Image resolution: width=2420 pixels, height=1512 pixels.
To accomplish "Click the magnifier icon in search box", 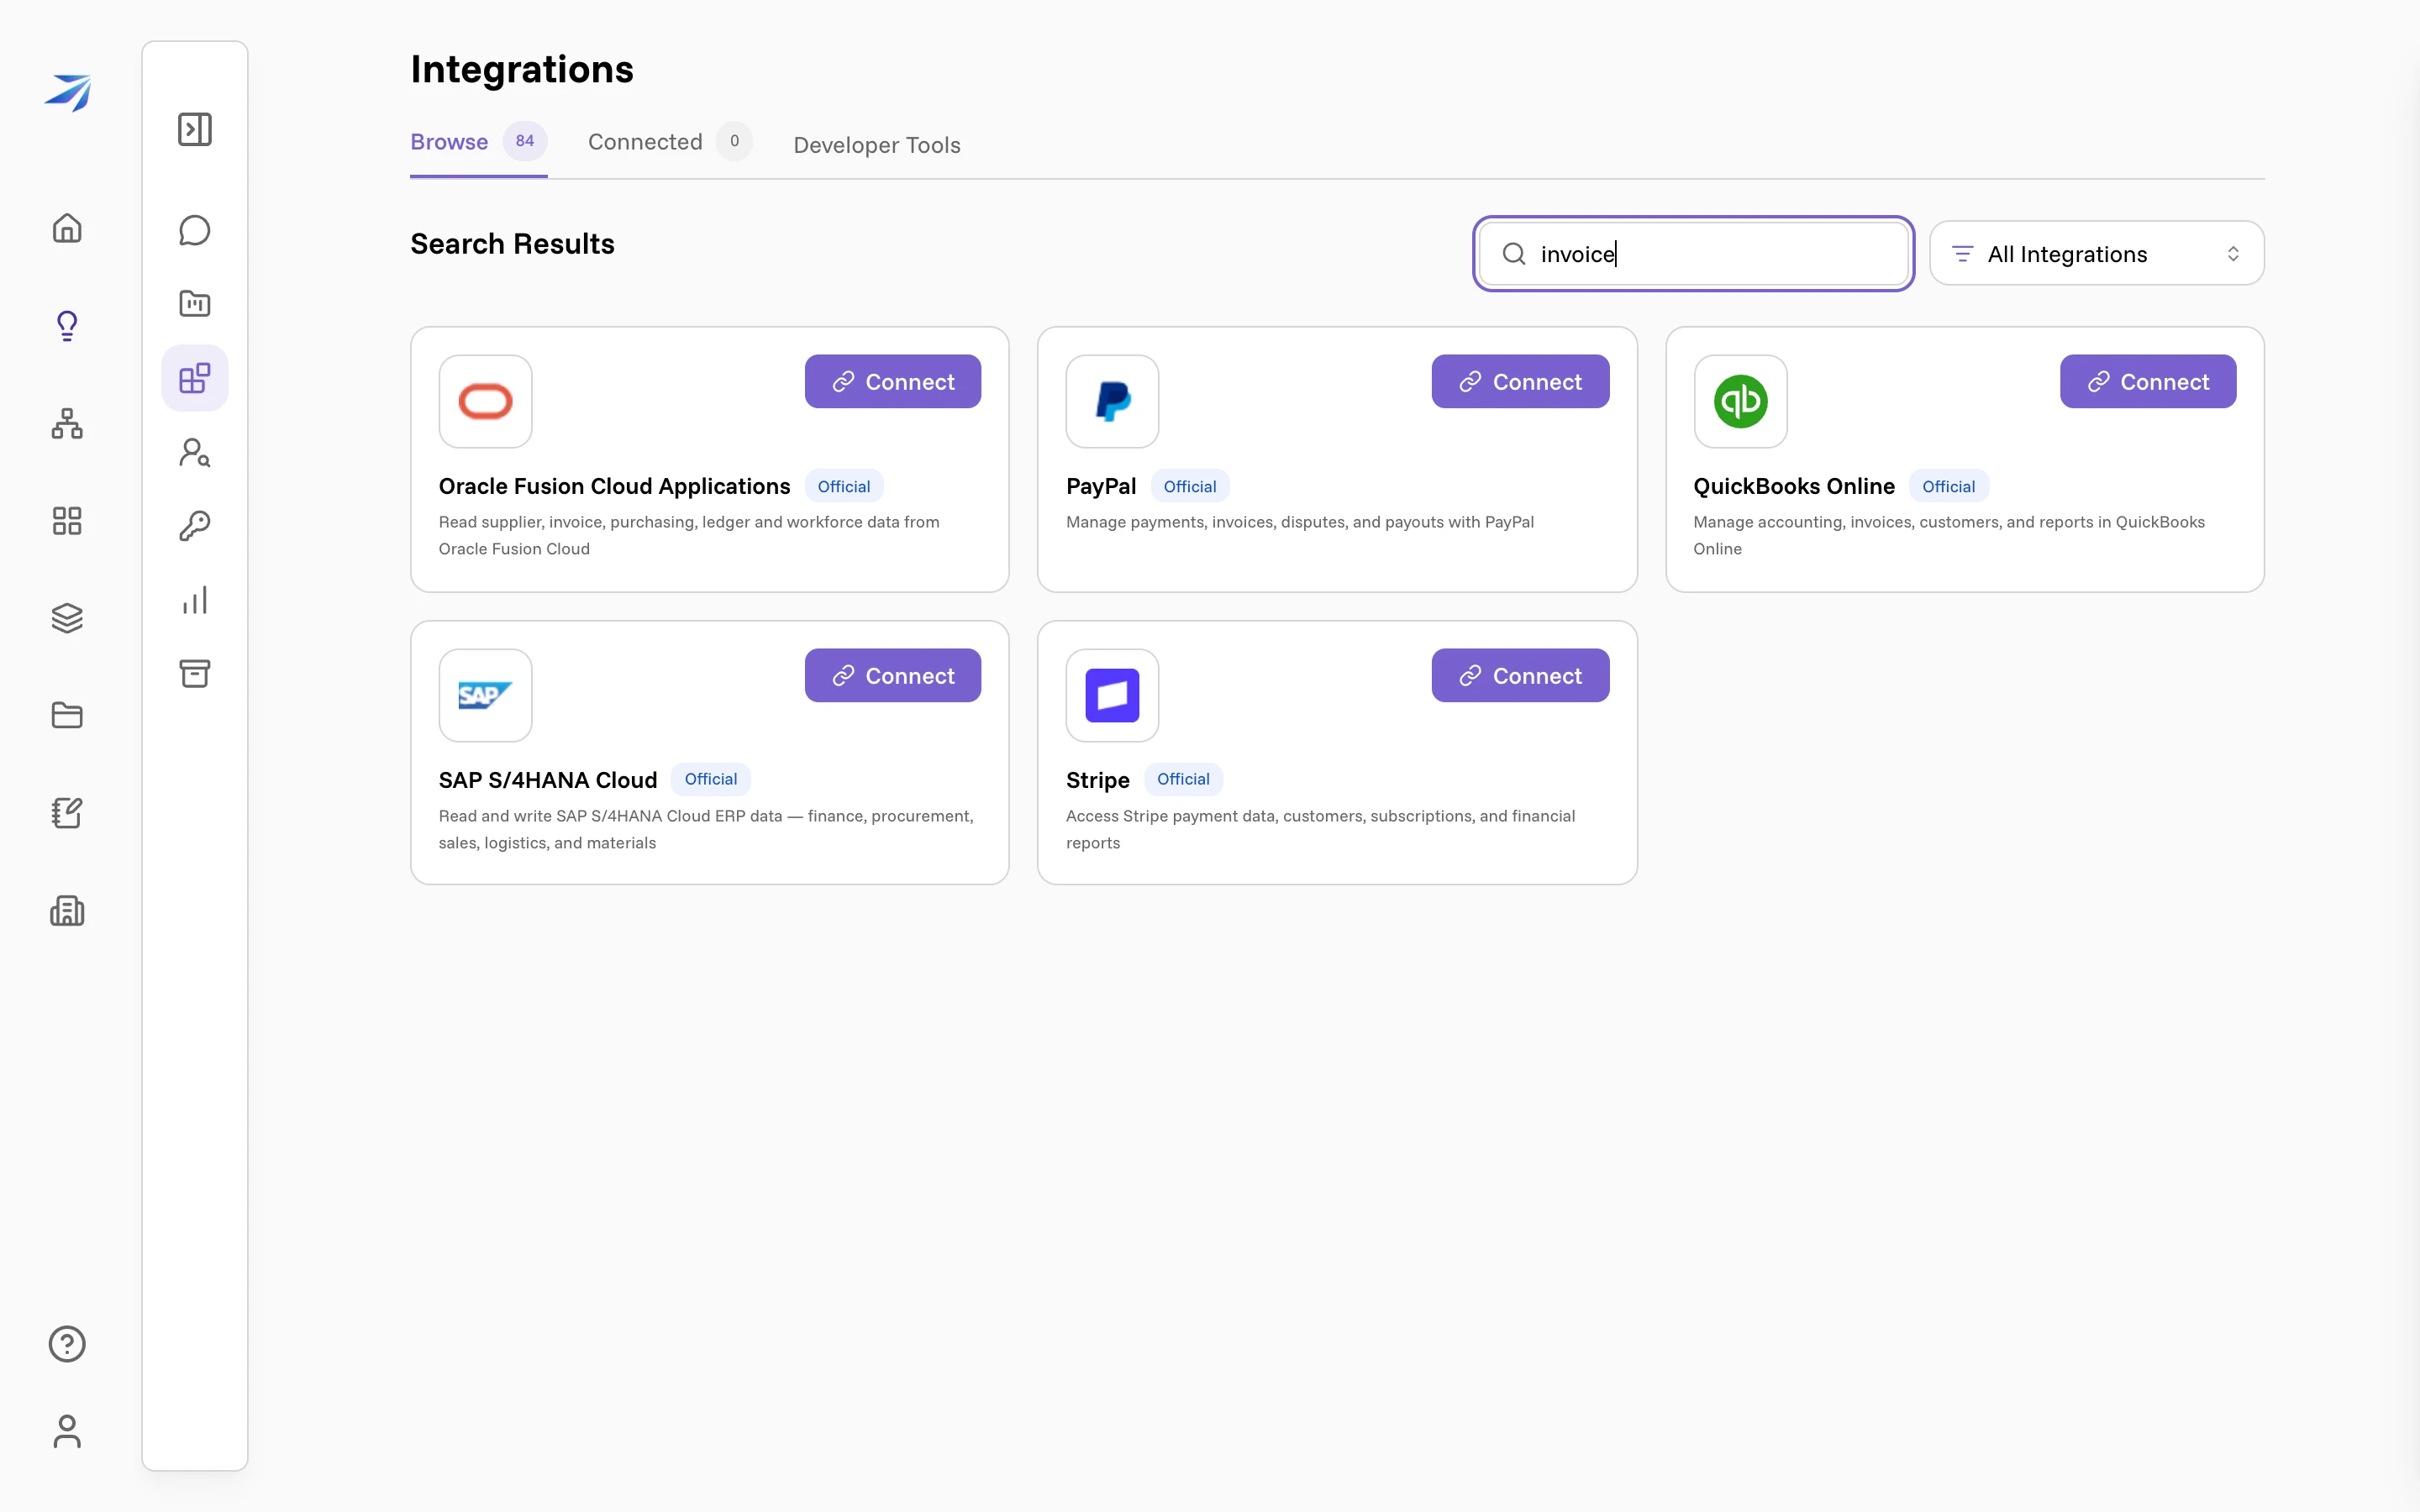I will (1514, 254).
